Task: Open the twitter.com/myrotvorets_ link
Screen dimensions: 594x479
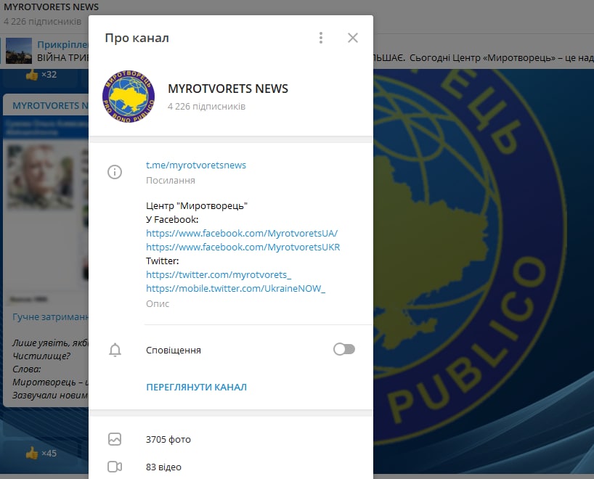Action: pyautogui.click(x=219, y=274)
